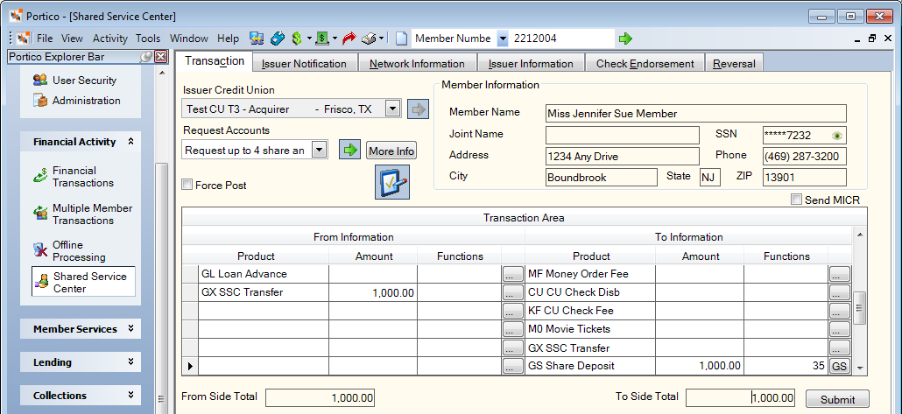
Task: Click ellipsis button for M0 Movie Tickets row
Action: click(x=839, y=329)
